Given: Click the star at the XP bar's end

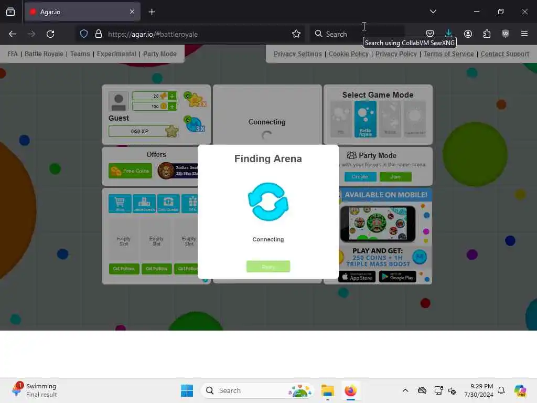Looking at the screenshot, I should click(x=171, y=131).
